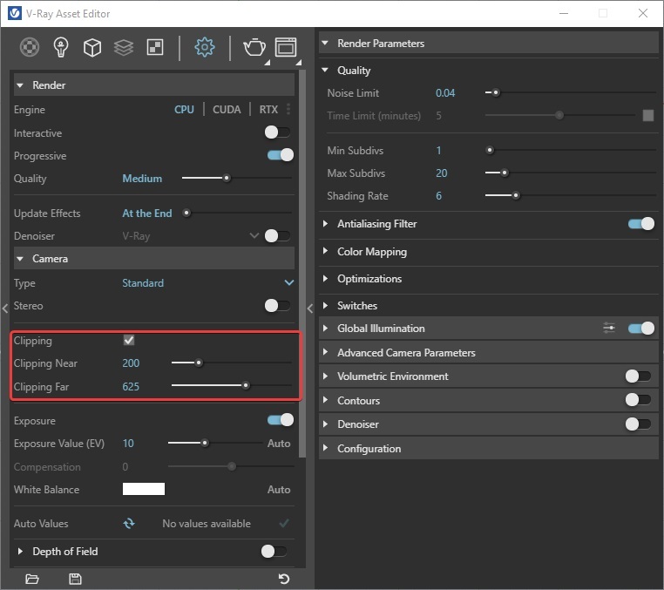
Task: Enable the Contours switch
Action: 639,399
